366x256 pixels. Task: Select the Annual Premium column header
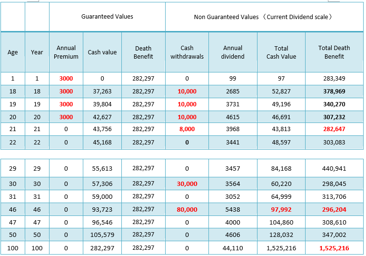click(66, 52)
